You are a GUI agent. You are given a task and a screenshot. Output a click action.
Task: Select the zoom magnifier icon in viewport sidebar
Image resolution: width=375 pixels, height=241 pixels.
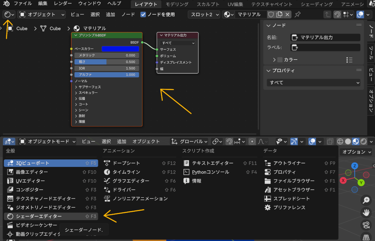[366, 200]
